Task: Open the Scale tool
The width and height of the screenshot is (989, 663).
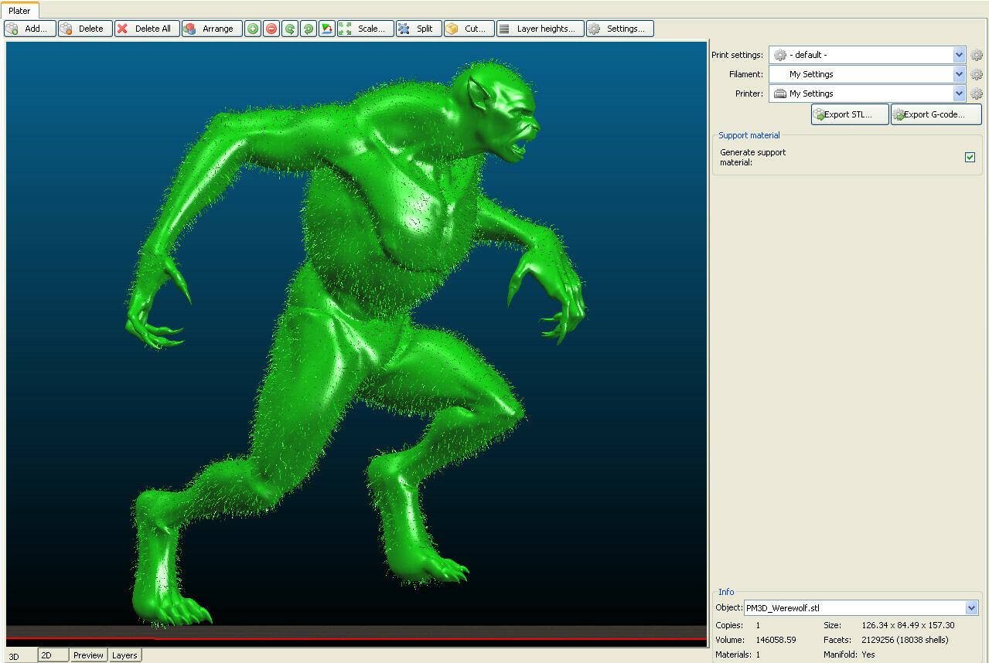Action: pos(365,29)
